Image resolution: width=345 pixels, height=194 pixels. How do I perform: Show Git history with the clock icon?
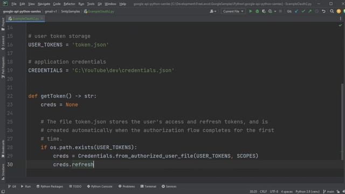(316, 11)
